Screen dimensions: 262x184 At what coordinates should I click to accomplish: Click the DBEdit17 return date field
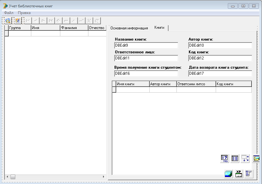(x=220, y=73)
